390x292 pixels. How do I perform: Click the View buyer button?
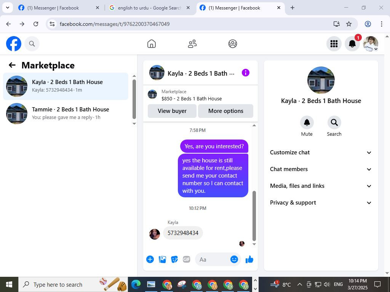(172, 111)
